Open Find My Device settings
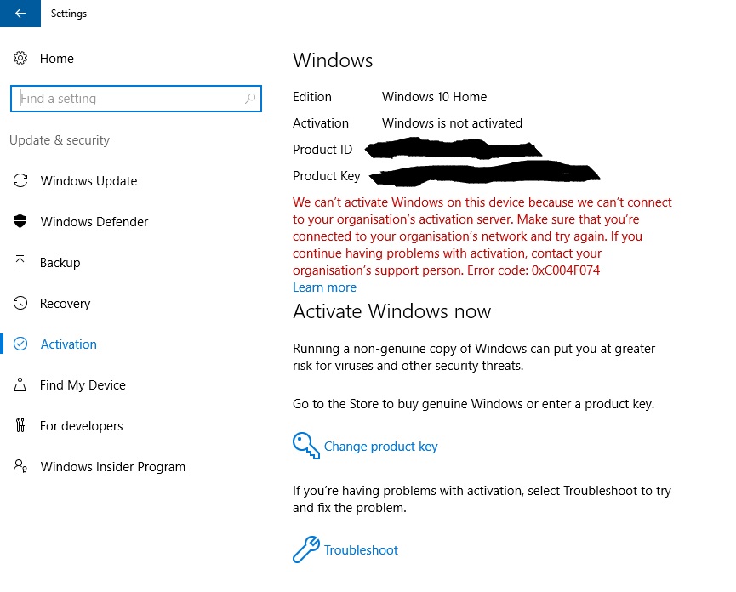The width and height of the screenshot is (736, 592). tap(83, 385)
